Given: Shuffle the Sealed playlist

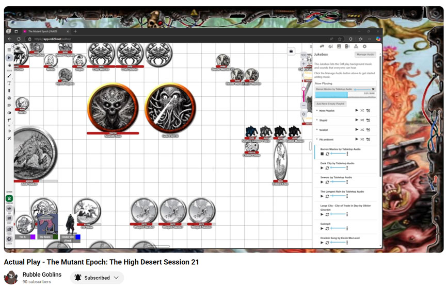Looking at the screenshot, I should 362,130.
